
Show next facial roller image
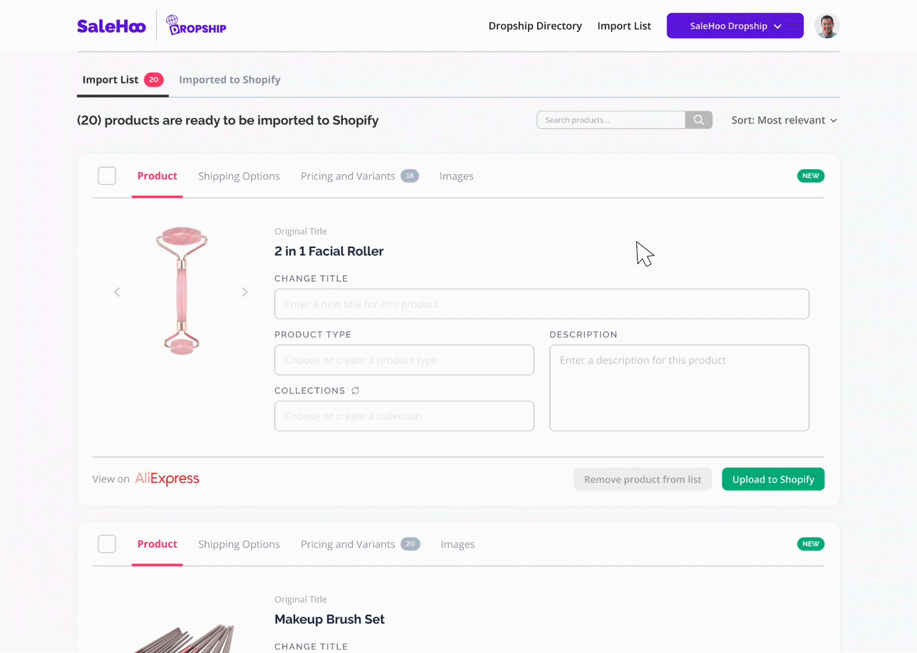click(244, 292)
